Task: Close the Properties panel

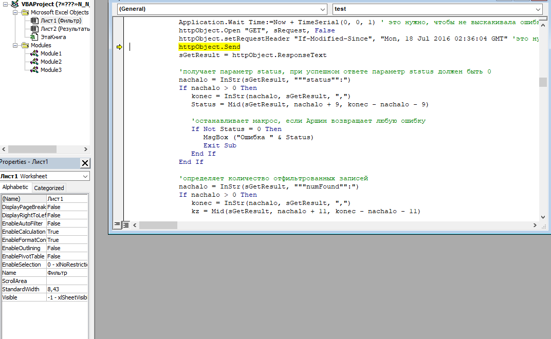Action: [85, 163]
